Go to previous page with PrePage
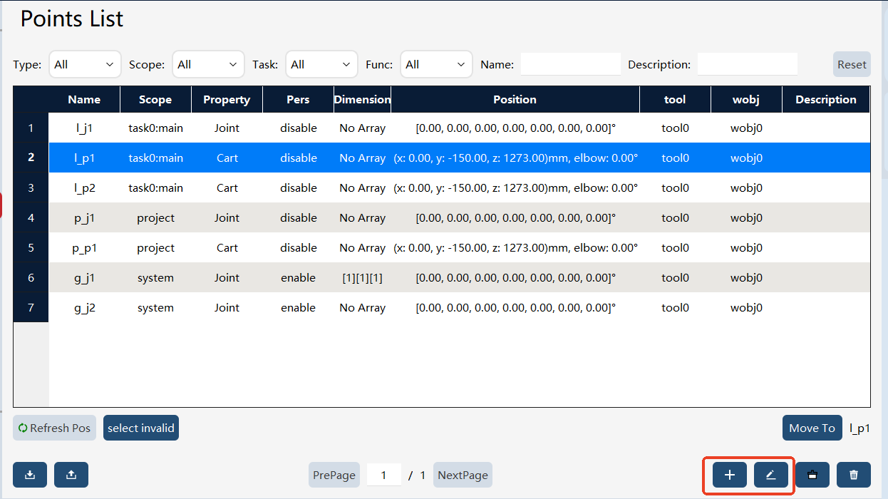The image size is (888, 499). (334, 475)
